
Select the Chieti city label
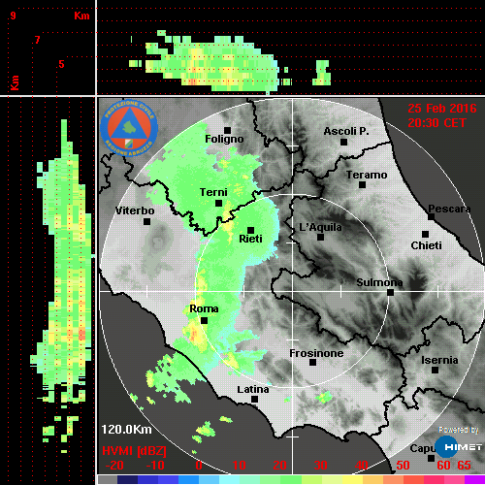[426, 245]
